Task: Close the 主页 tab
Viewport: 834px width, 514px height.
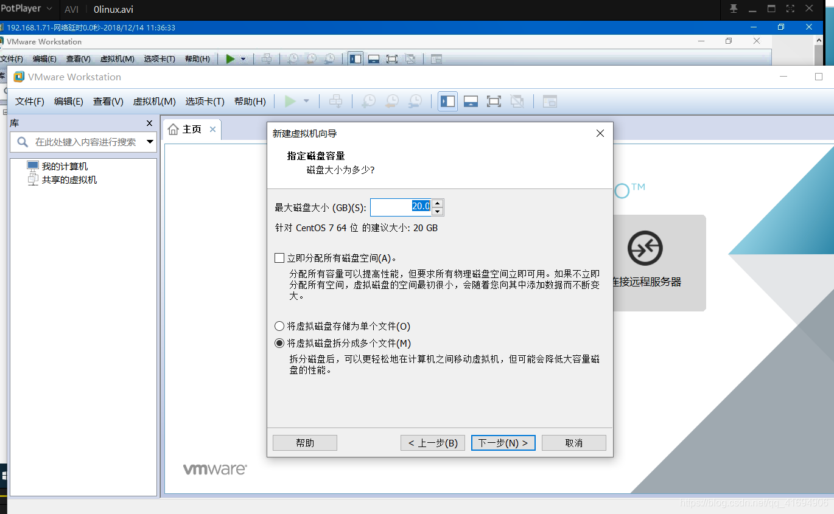Action: point(212,129)
